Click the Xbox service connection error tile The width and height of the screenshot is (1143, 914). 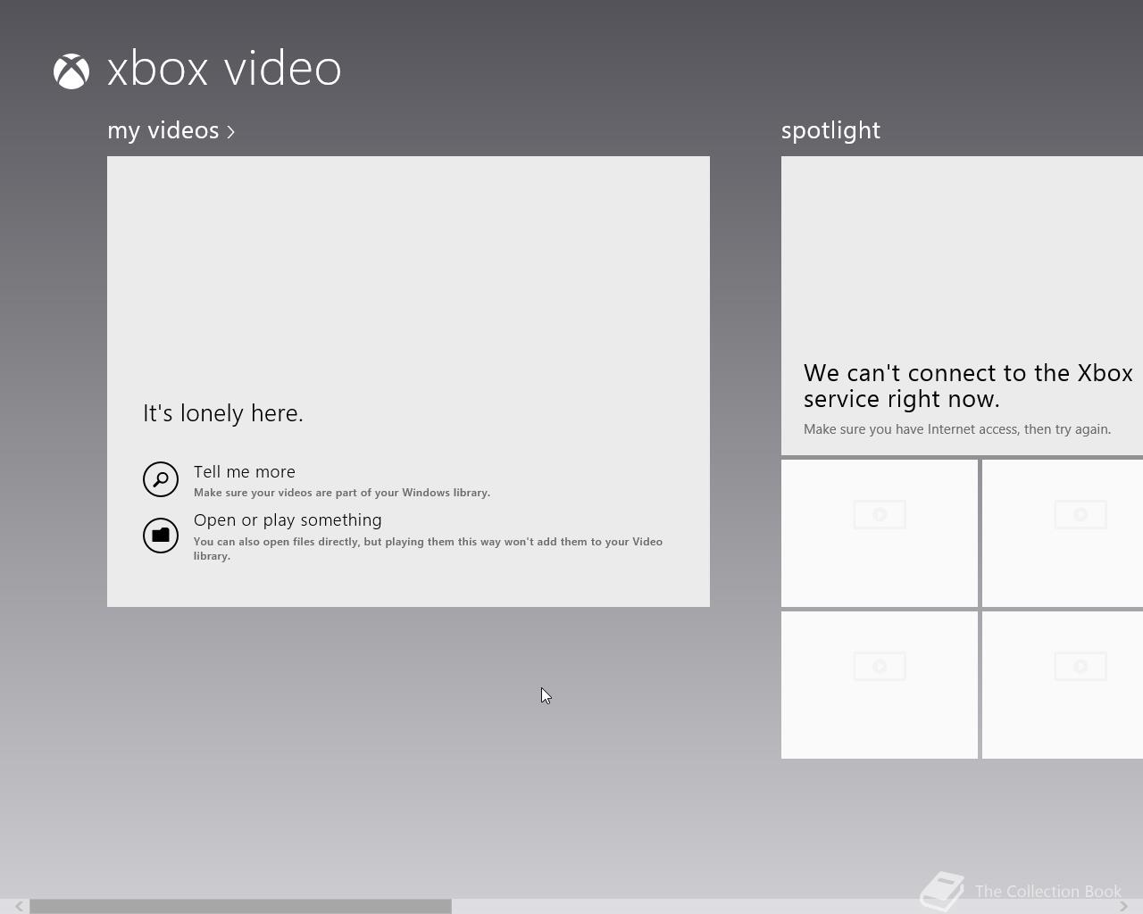click(x=963, y=305)
